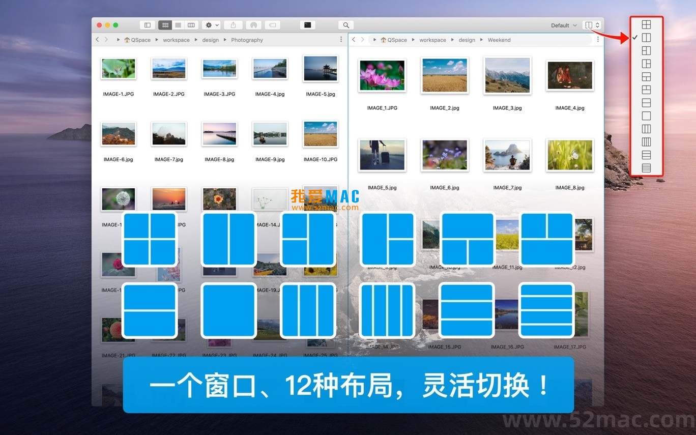This screenshot has height=435, width=696.
Task: Open the Terminal icon in the toolbar
Action: pyautogui.click(x=308, y=24)
